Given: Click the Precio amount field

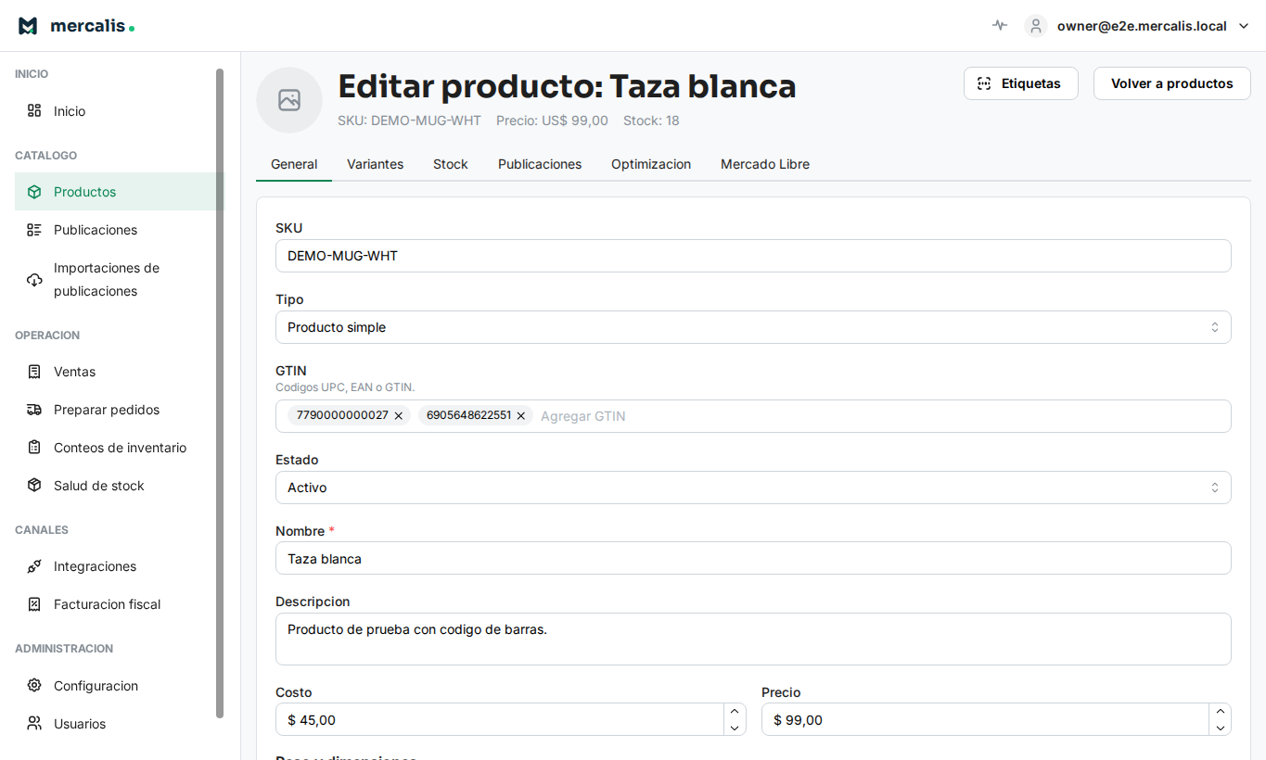Looking at the screenshot, I should (x=985, y=720).
